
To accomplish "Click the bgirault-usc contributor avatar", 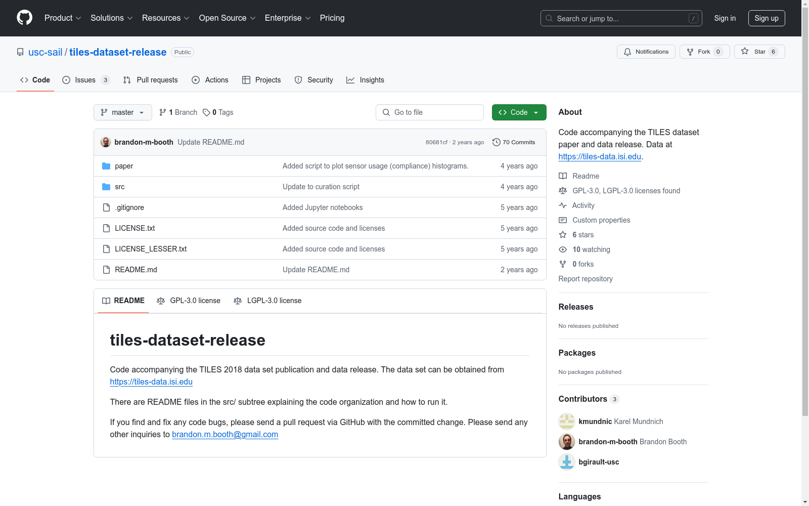I will click(567, 462).
